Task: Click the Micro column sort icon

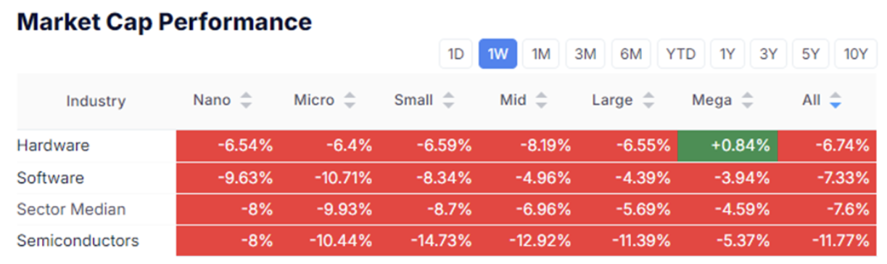Action: [x=350, y=101]
